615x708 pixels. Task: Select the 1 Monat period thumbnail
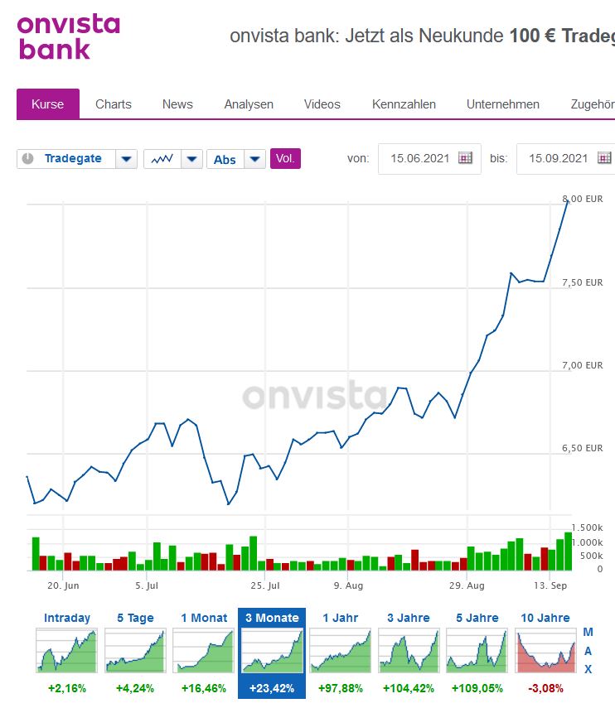[203, 651]
